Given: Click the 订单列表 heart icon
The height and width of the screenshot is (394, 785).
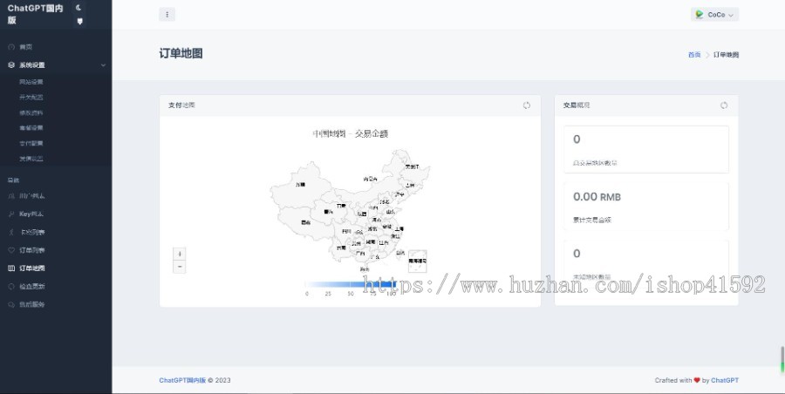Looking at the screenshot, I should (11, 250).
